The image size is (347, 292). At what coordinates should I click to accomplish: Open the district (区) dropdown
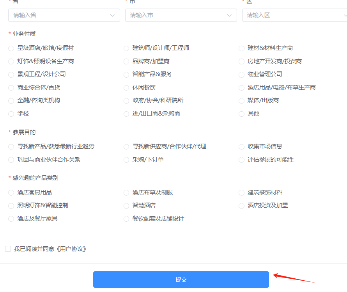tap(294, 15)
